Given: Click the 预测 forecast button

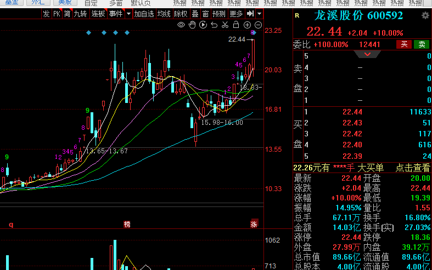Looking at the screenshot, I should pos(219,14).
